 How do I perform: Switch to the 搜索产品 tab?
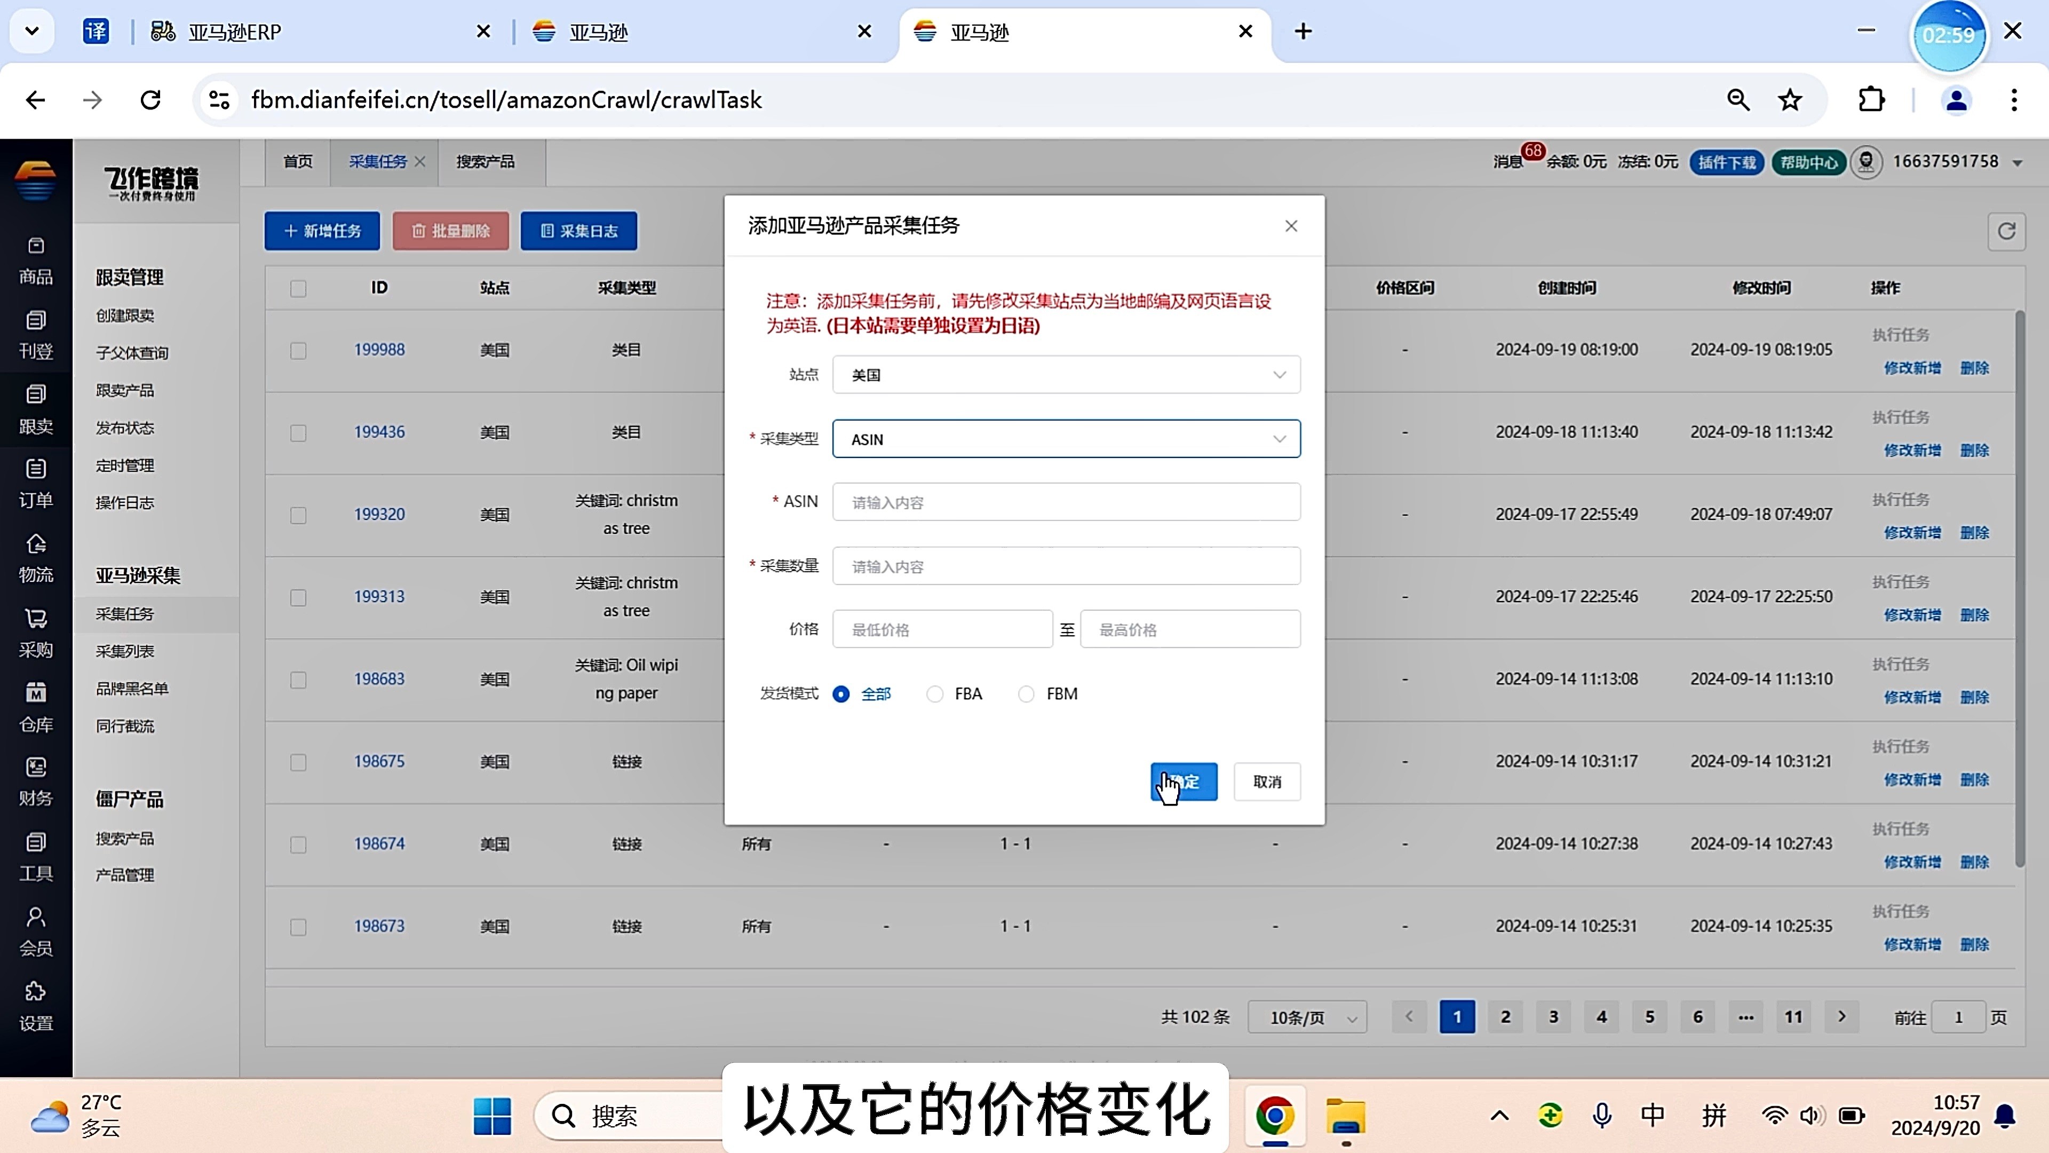click(485, 162)
